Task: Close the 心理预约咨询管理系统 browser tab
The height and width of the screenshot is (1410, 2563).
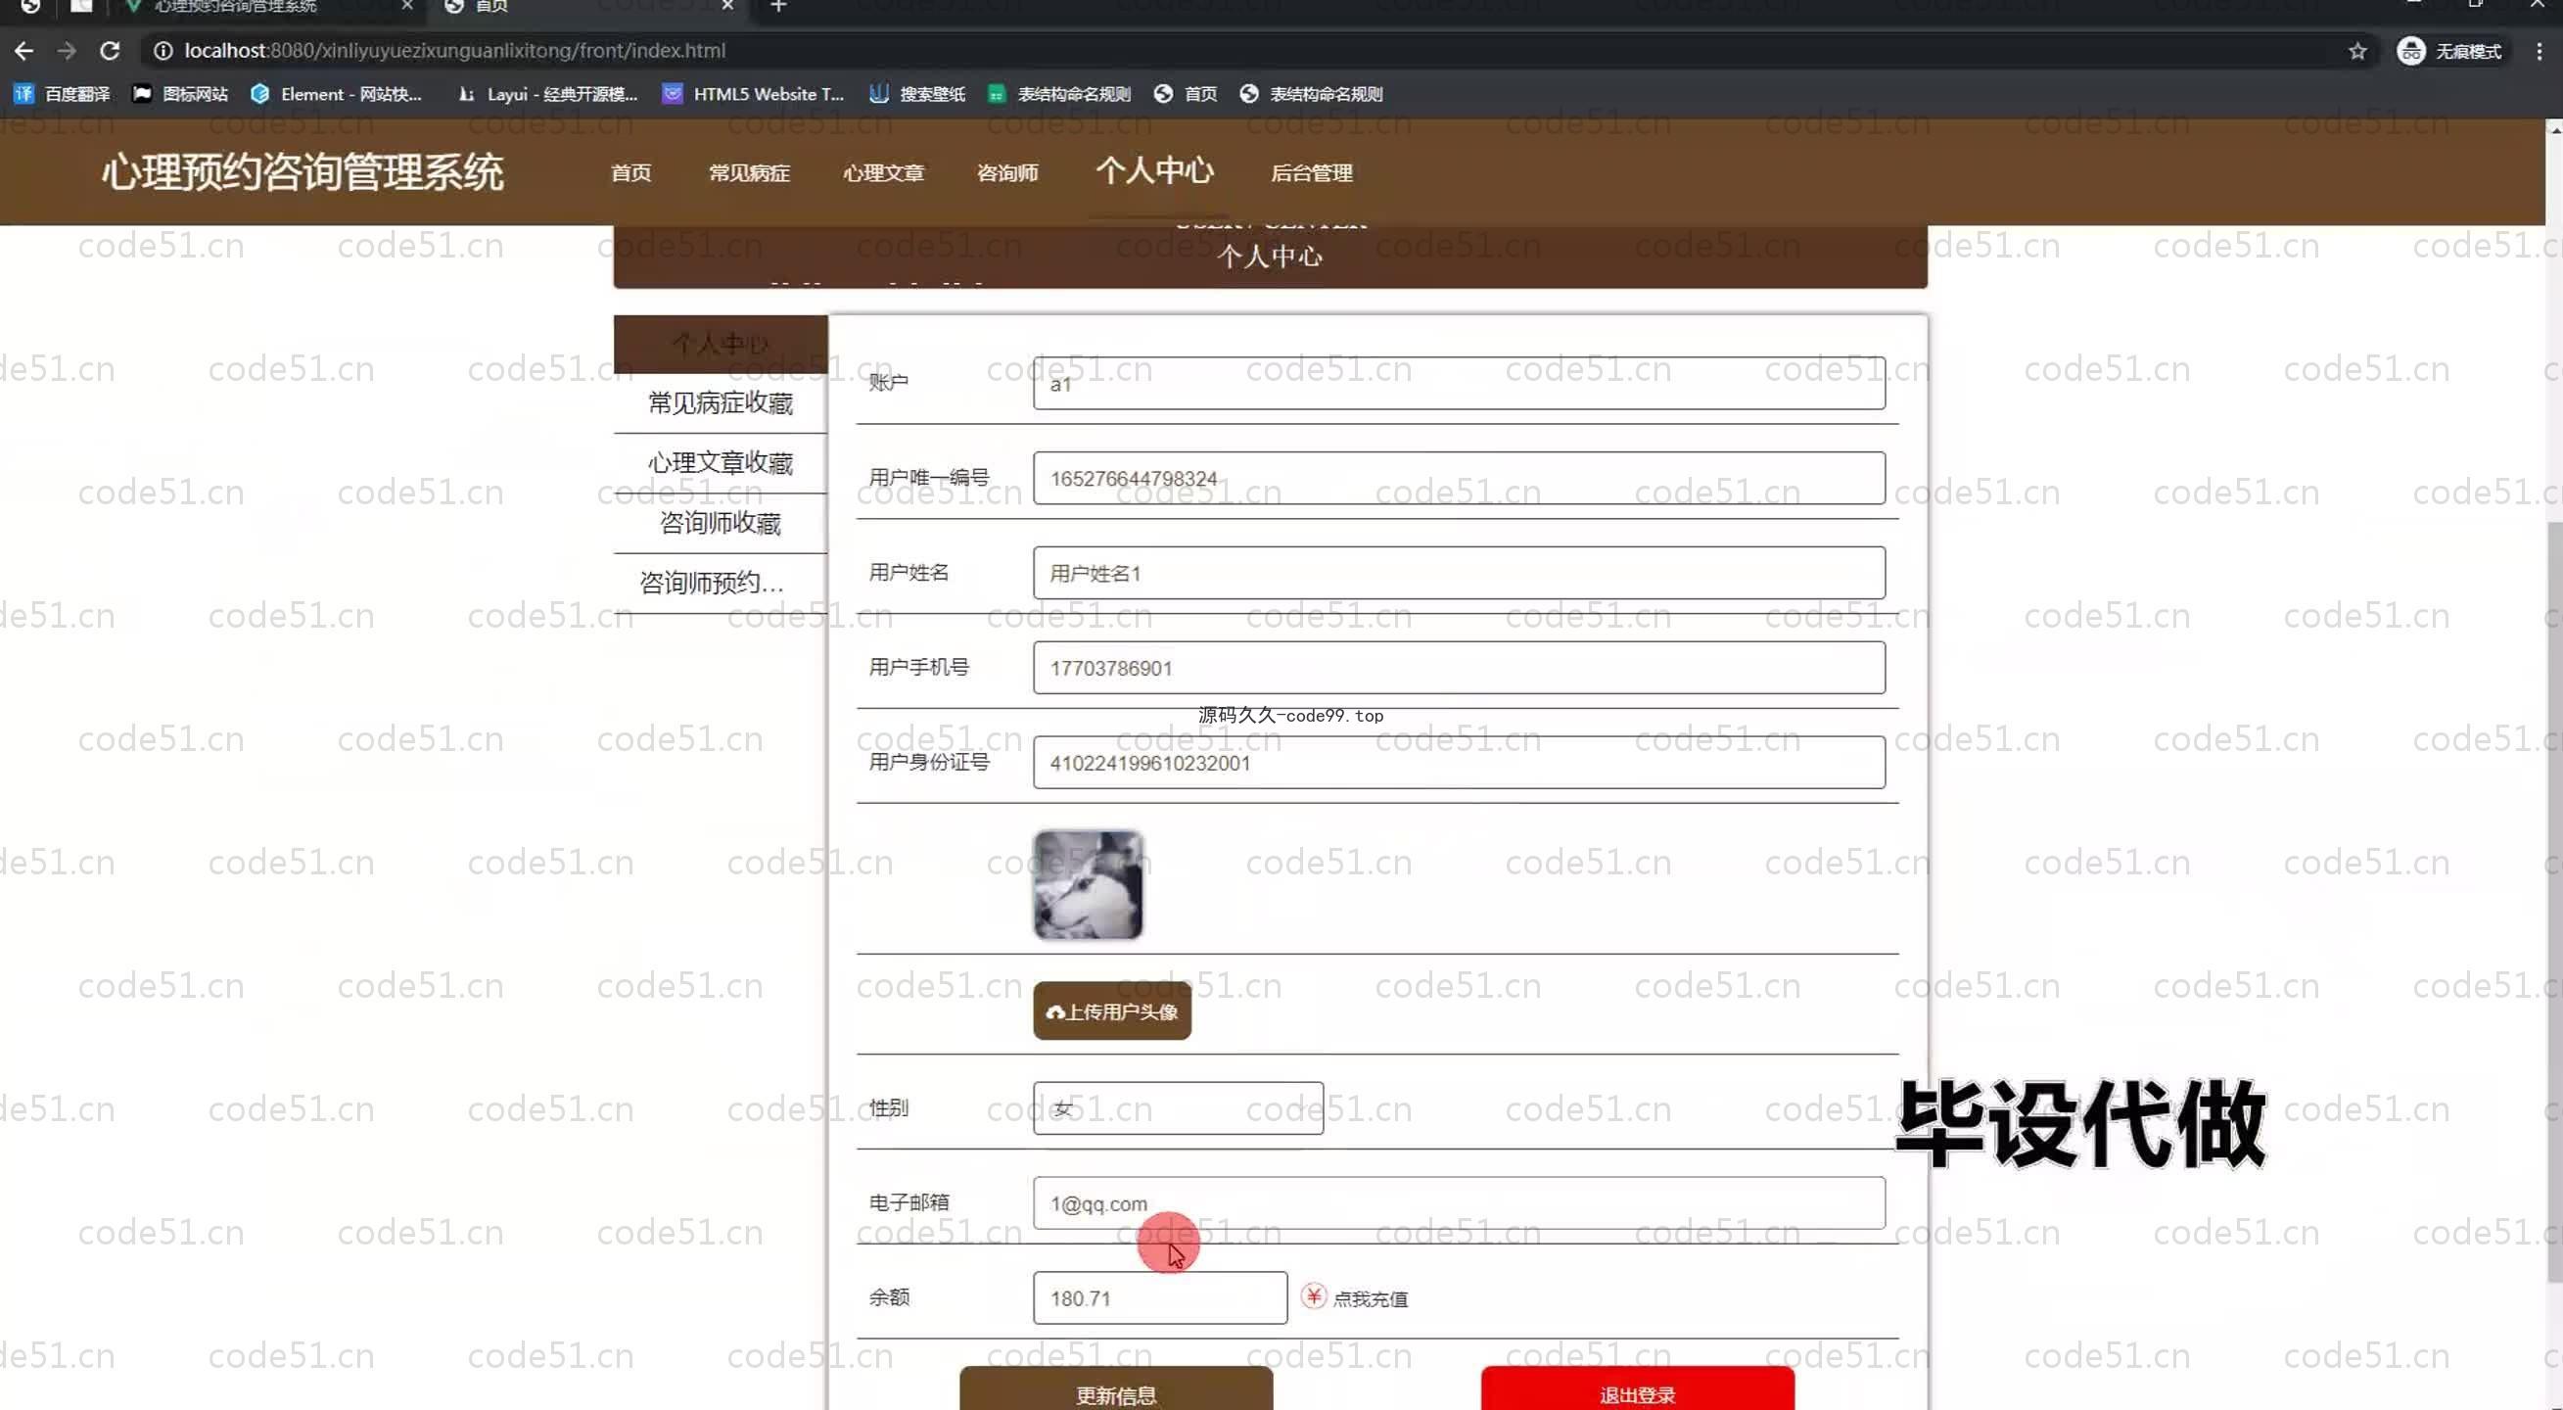Action: [407, 6]
